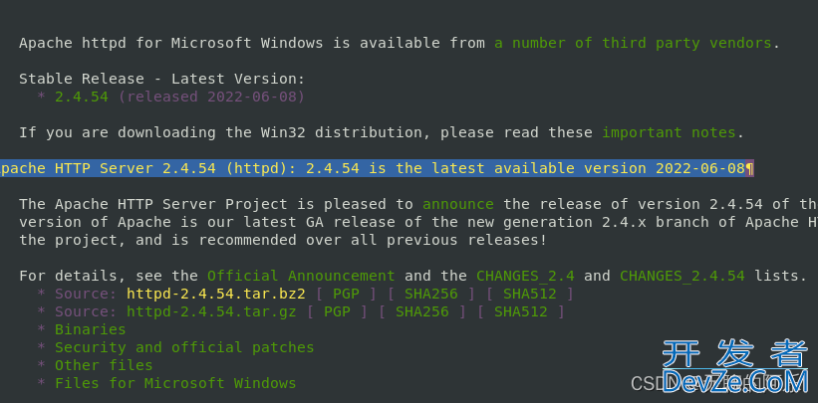The height and width of the screenshot is (403, 818).
Task: Open the 'a number of third party vendors' link
Action: click(x=633, y=43)
